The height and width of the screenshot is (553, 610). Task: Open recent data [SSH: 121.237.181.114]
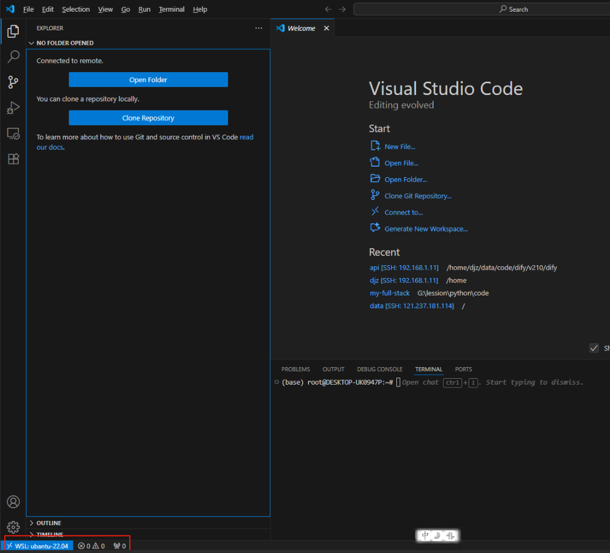click(412, 306)
